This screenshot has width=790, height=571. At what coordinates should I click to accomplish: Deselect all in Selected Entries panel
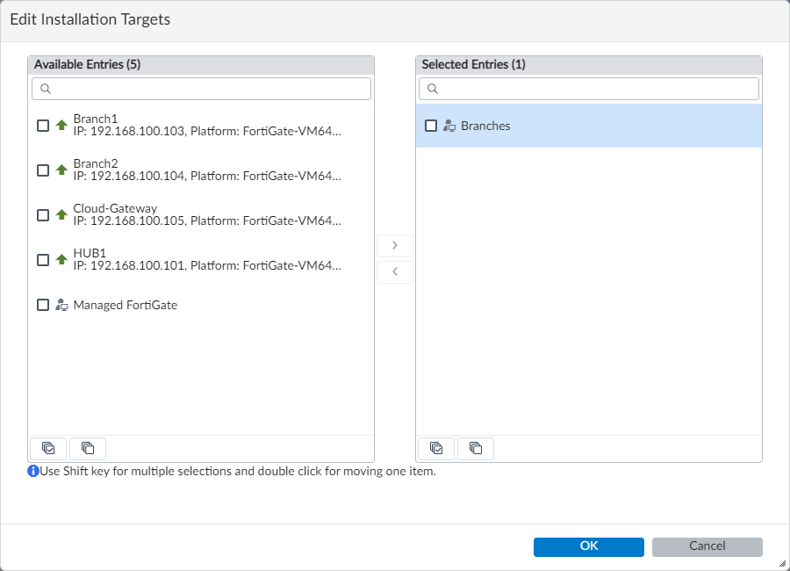(x=476, y=448)
